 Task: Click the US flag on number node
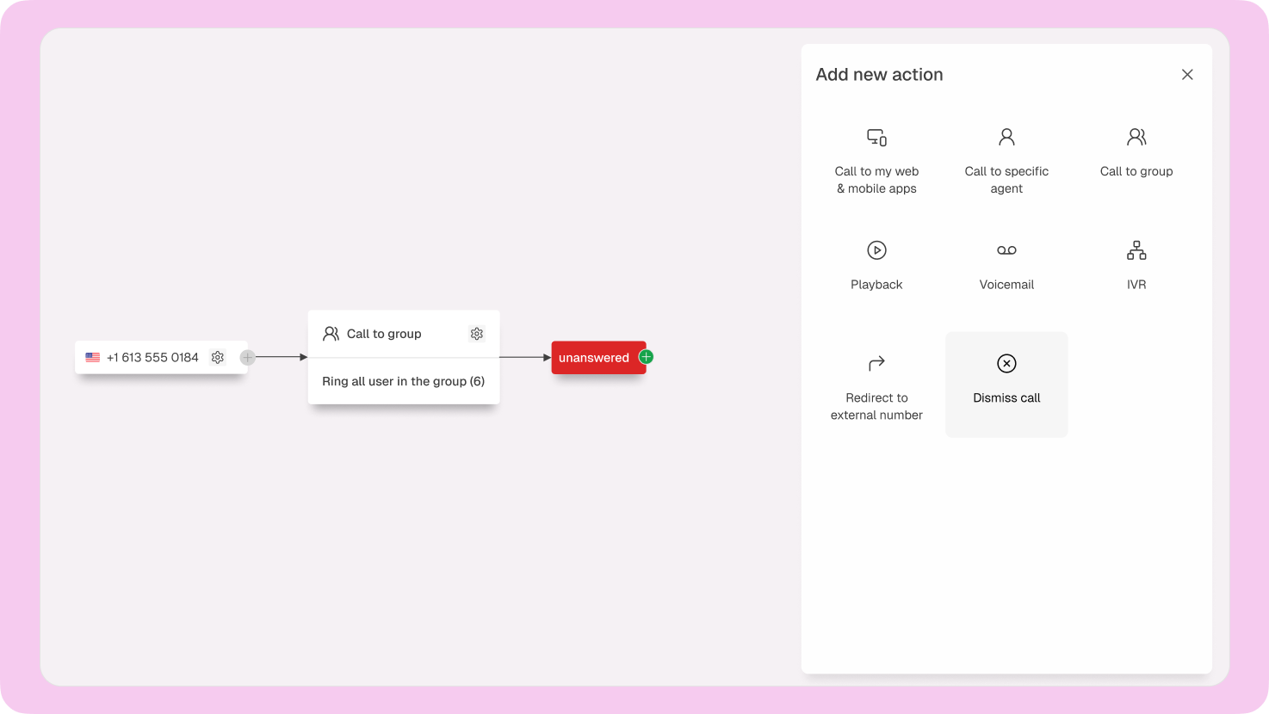tap(93, 357)
